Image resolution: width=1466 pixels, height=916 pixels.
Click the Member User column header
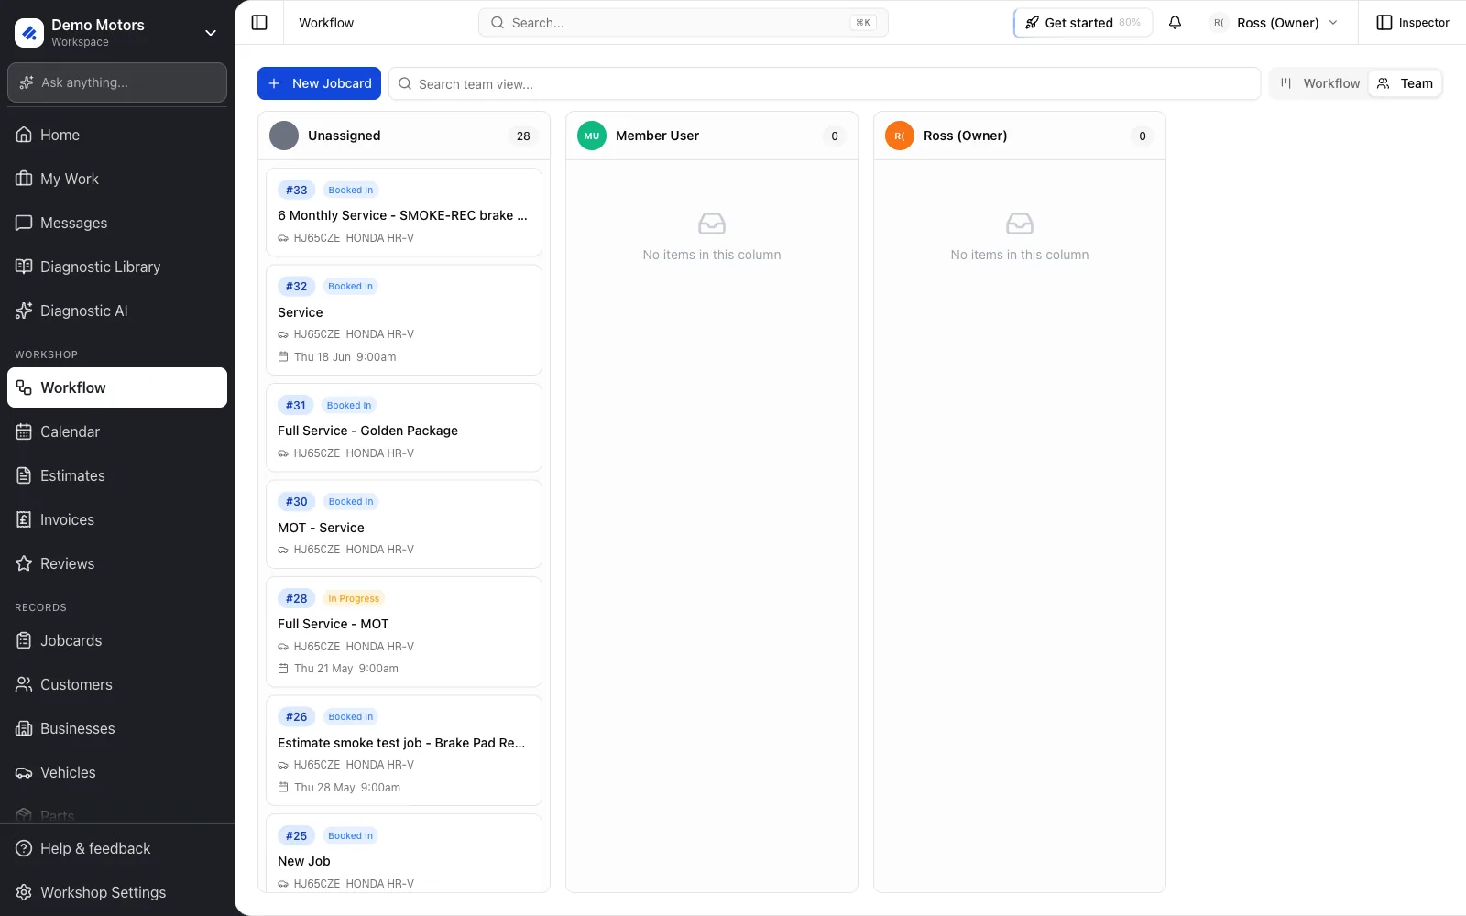pyautogui.click(x=712, y=136)
